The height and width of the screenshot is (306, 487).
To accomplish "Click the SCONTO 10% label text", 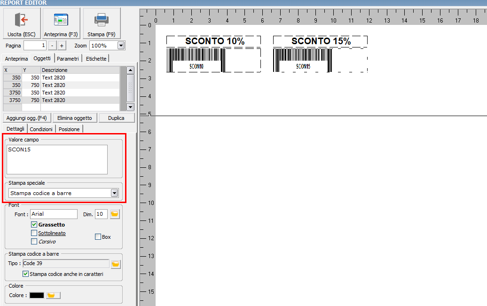I will point(215,41).
